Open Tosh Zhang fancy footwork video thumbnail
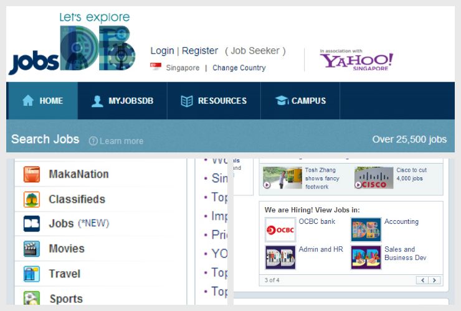Viewport: 461px width, 311px height. click(282, 178)
